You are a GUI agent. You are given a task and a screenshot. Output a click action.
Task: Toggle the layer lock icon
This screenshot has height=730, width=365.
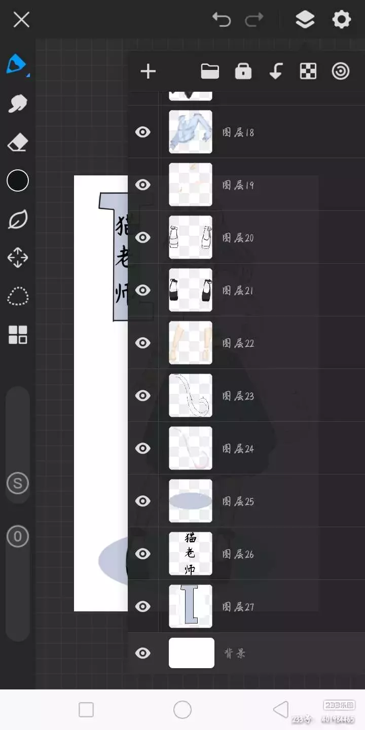[243, 71]
